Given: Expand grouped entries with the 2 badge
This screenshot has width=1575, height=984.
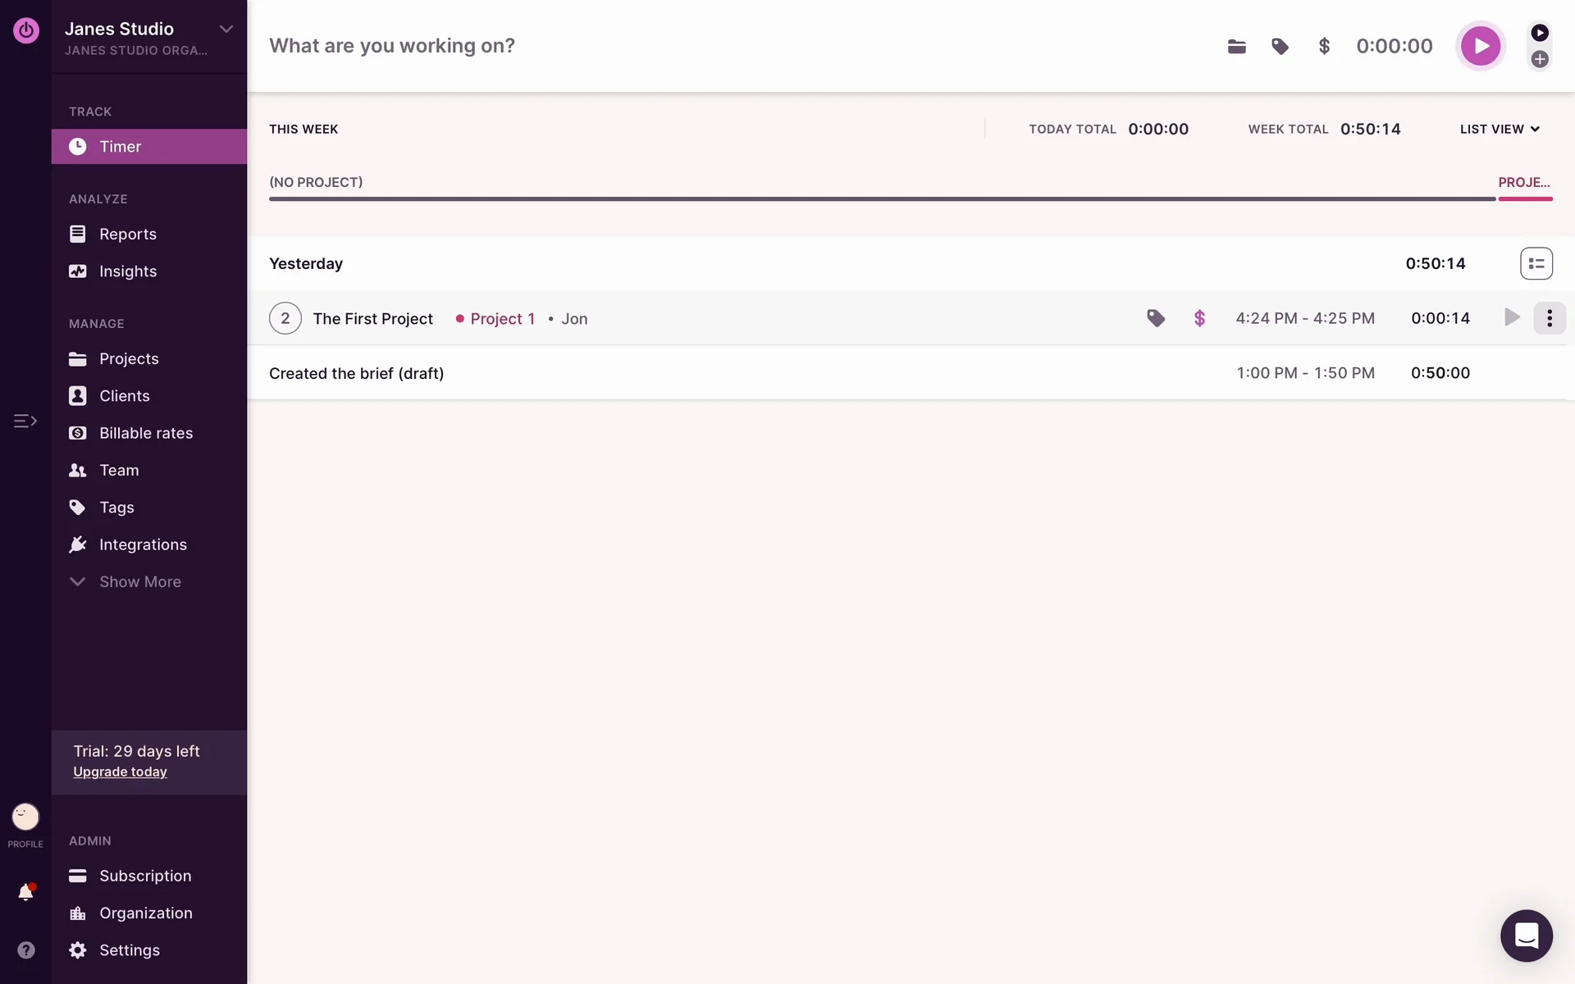Looking at the screenshot, I should [x=285, y=318].
